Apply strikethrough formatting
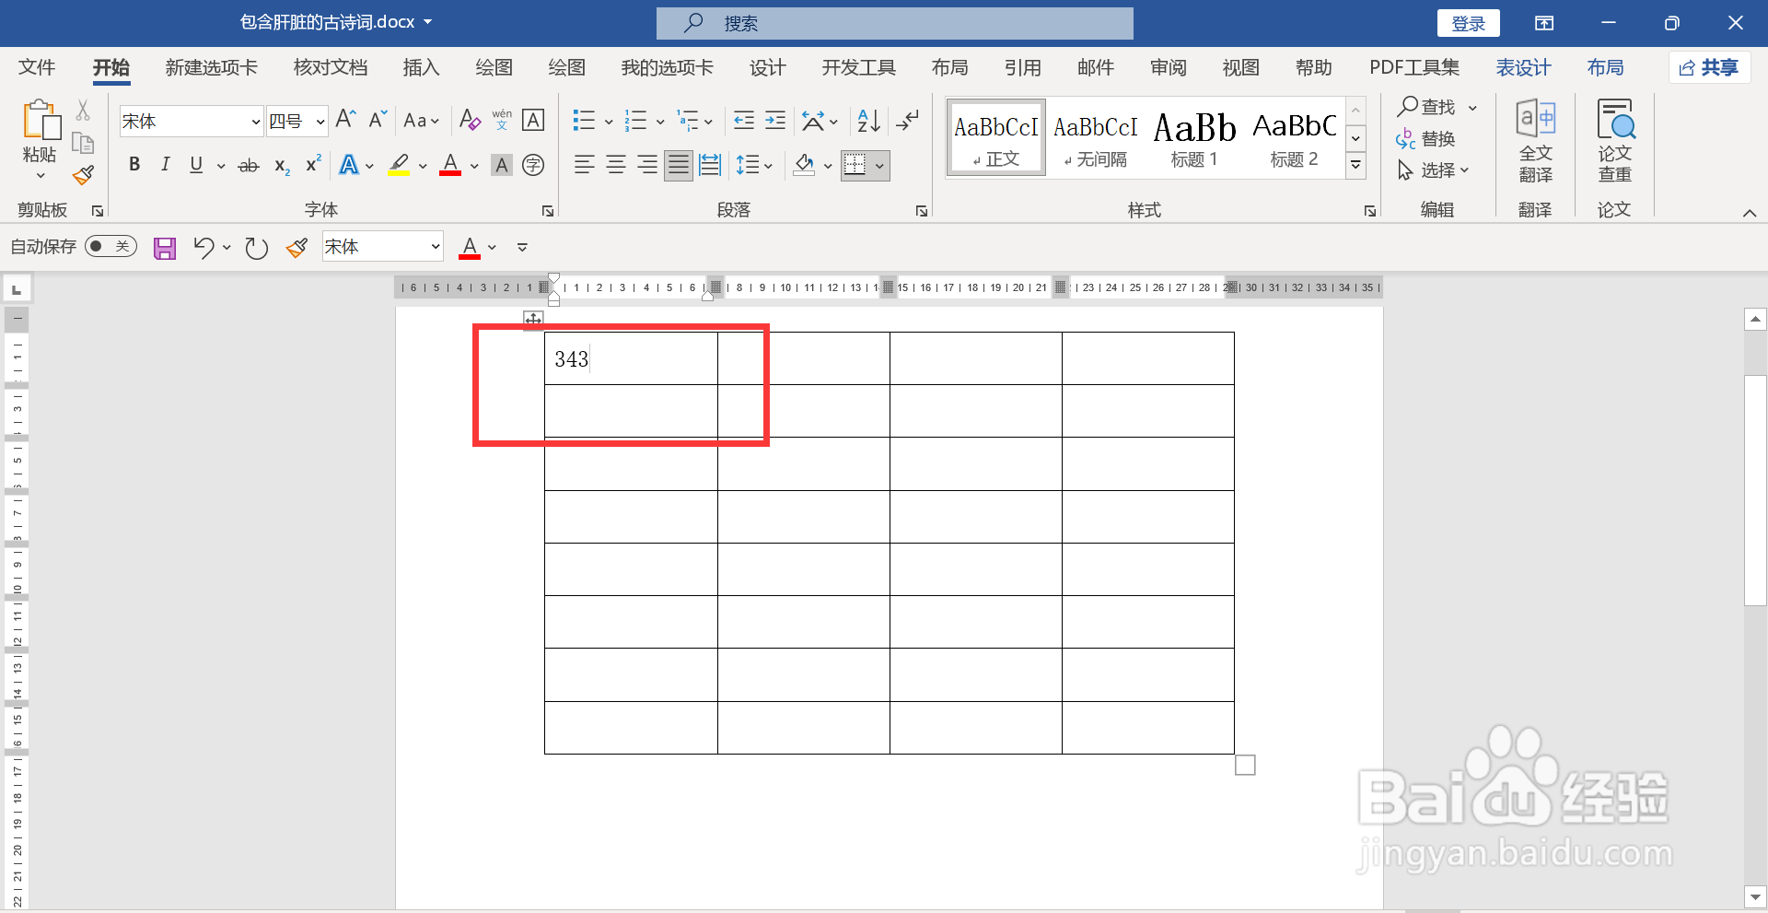Viewport: 1768px width, 913px height. coord(249,166)
